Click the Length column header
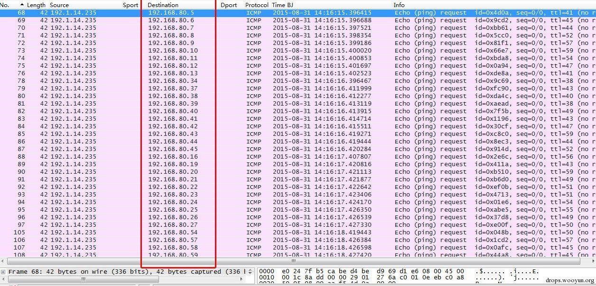Image resolution: width=596 pixels, height=286 pixels. [x=36, y=5]
